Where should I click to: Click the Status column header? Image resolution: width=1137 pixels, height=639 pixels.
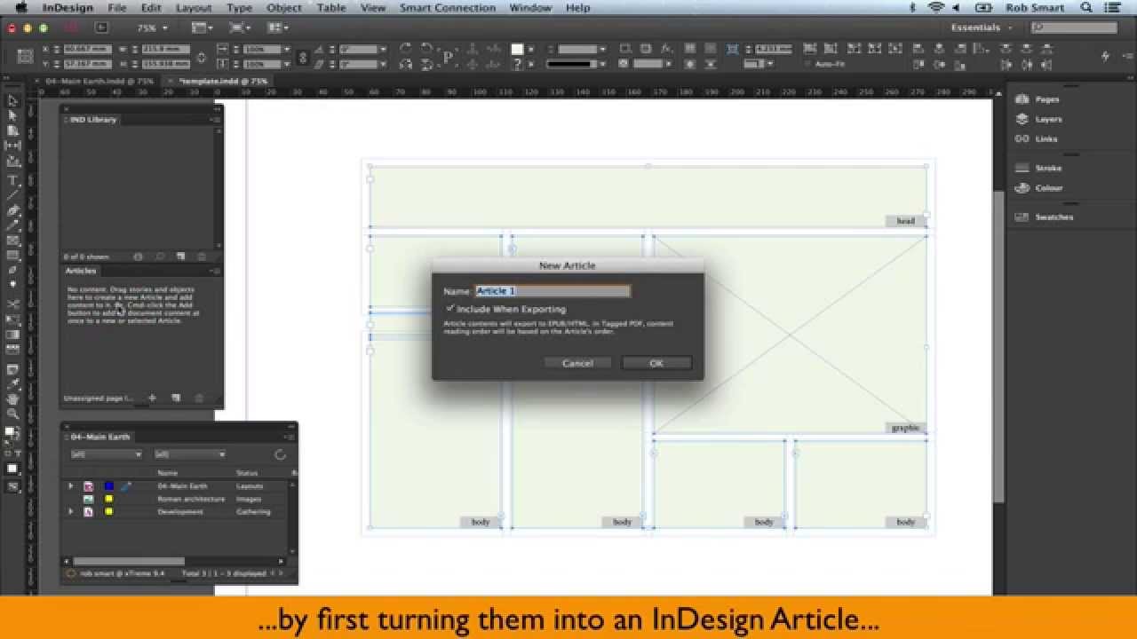click(247, 473)
